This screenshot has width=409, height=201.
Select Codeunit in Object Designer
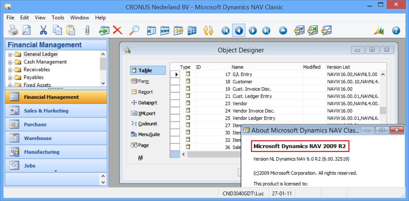click(144, 124)
